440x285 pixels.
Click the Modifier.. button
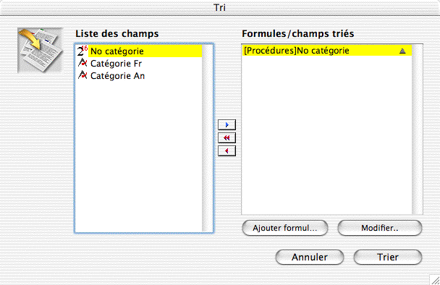[380, 228]
